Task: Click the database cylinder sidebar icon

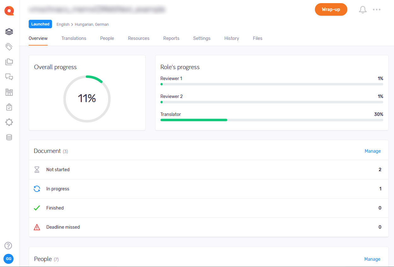Action: [x=9, y=137]
